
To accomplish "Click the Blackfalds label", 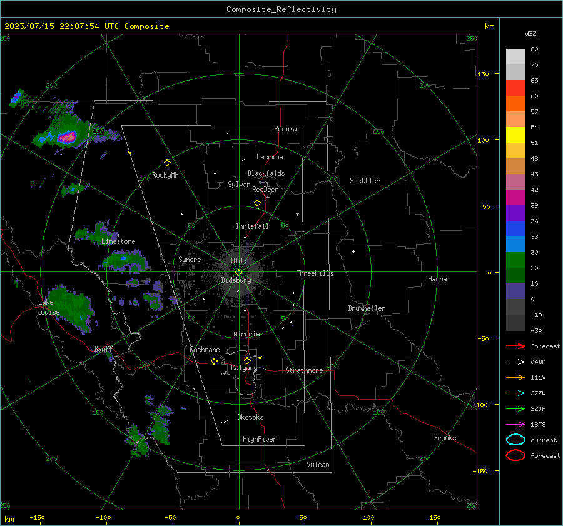I will point(266,173).
